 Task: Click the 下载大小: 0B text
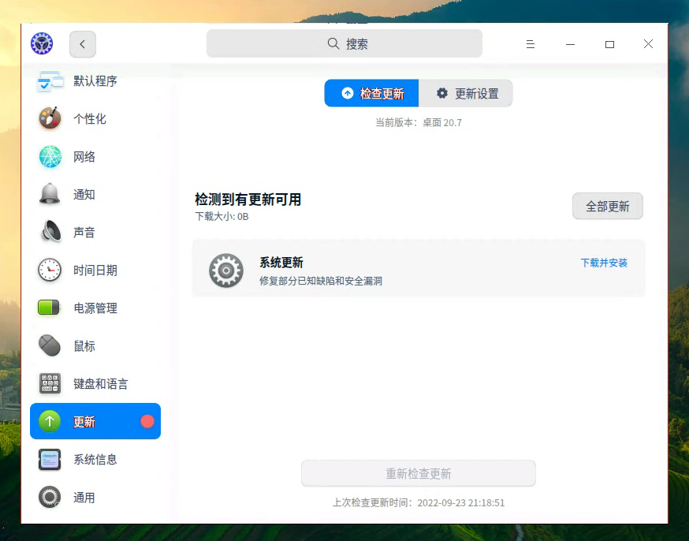[x=222, y=217]
